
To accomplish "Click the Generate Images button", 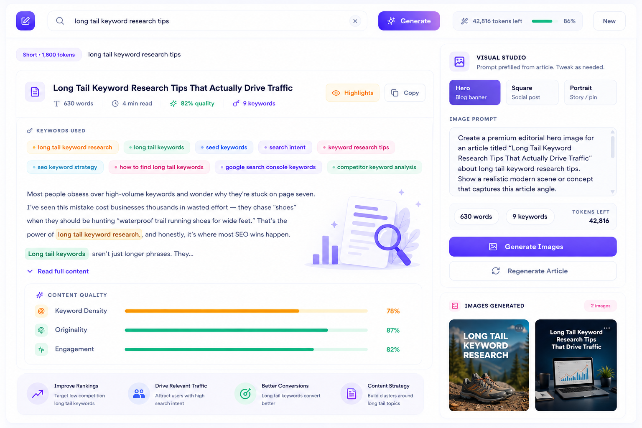I will tap(533, 247).
